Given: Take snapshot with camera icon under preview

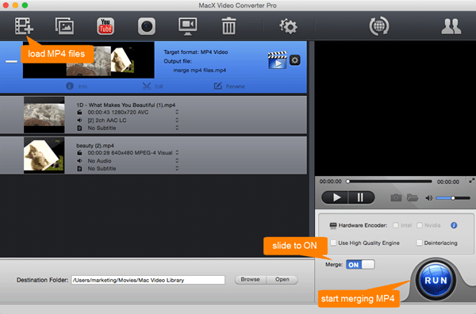Looking at the screenshot, I should pos(396,197).
